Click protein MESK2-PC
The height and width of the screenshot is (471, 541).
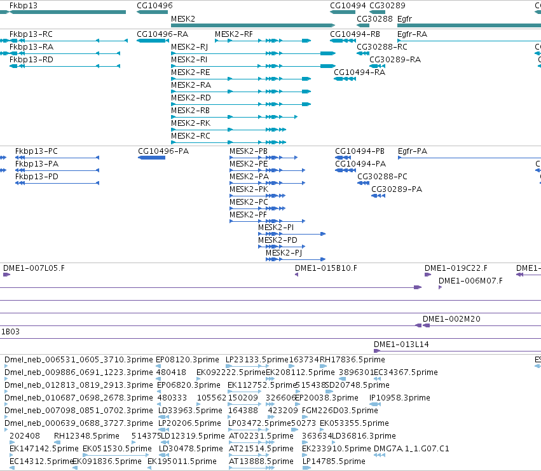pos(249,202)
